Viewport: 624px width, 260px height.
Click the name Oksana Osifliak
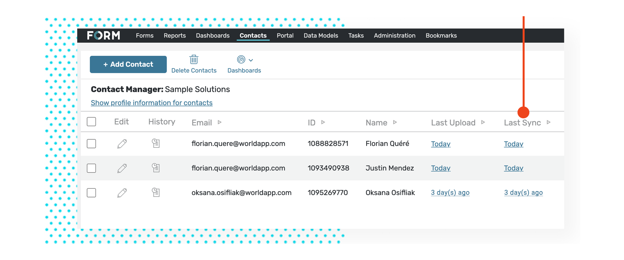(390, 193)
